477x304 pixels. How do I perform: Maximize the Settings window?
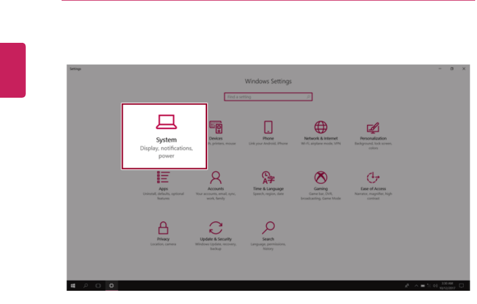pyautogui.click(x=452, y=69)
